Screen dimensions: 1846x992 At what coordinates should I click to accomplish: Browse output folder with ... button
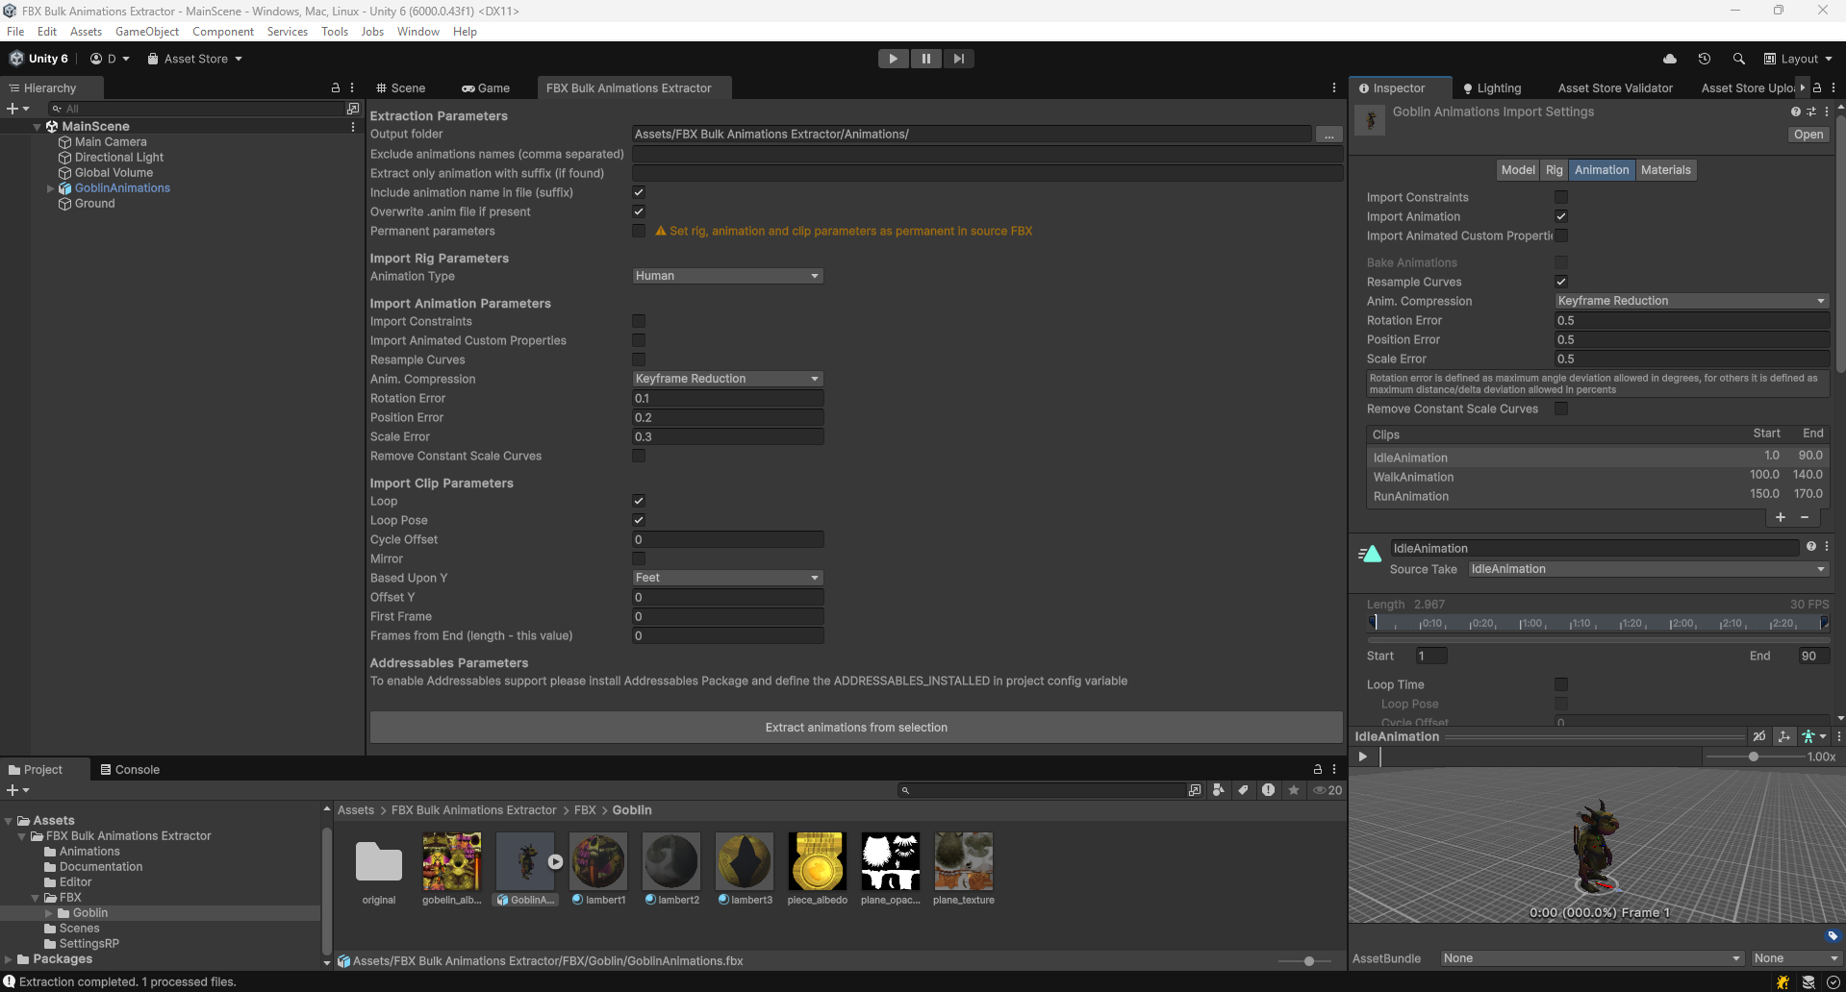point(1328,135)
